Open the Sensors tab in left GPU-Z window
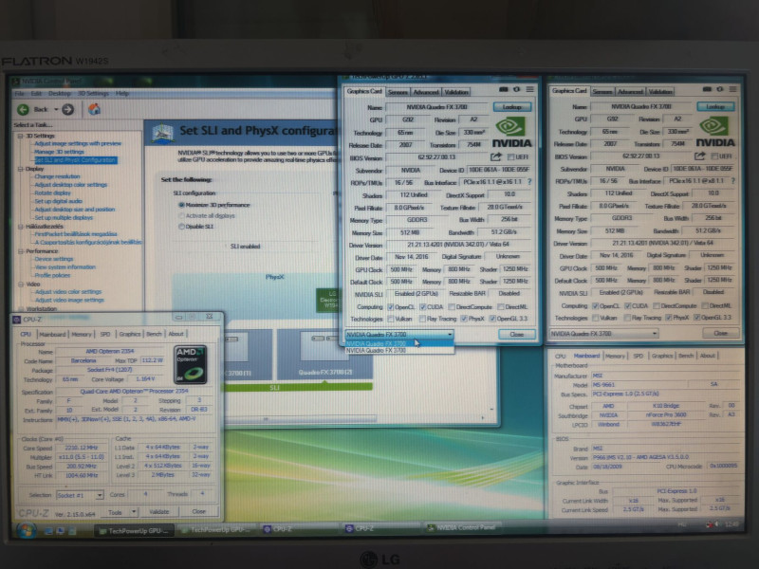Screen dimensions: 759x569 point(398,92)
